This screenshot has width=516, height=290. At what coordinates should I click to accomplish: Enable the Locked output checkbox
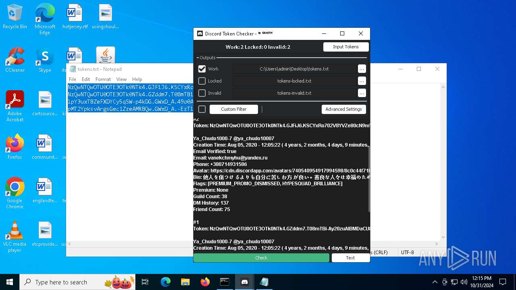pos(202,81)
